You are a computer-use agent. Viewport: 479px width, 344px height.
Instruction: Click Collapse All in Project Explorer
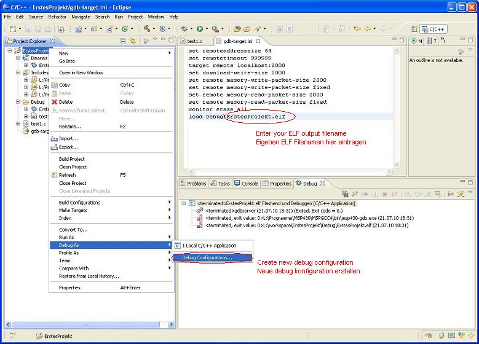(123, 41)
